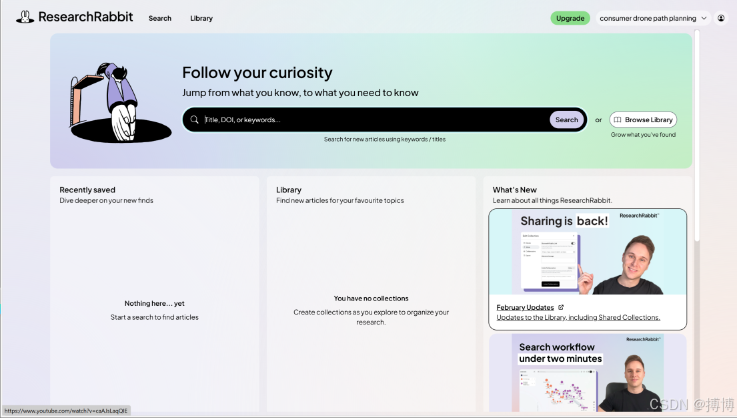Click 'Learn about all things ResearchRabbit' text

(552, 200)
